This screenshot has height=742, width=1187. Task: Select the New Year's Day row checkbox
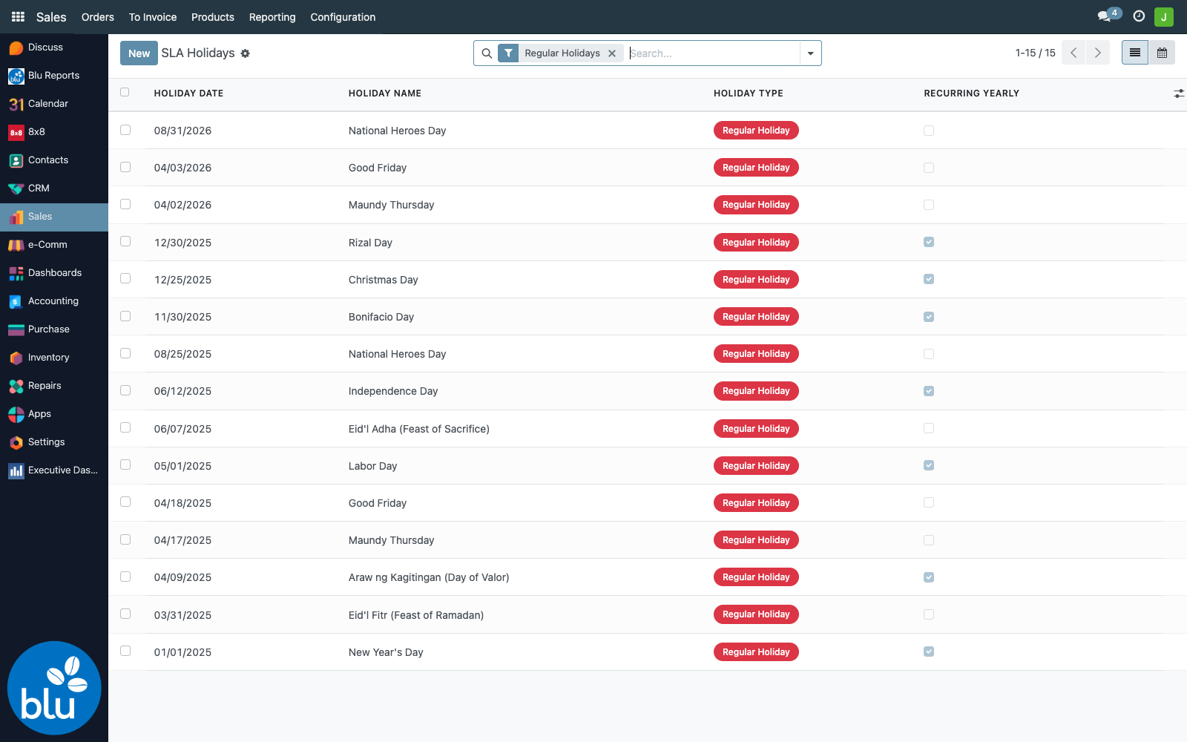point(125,651)
